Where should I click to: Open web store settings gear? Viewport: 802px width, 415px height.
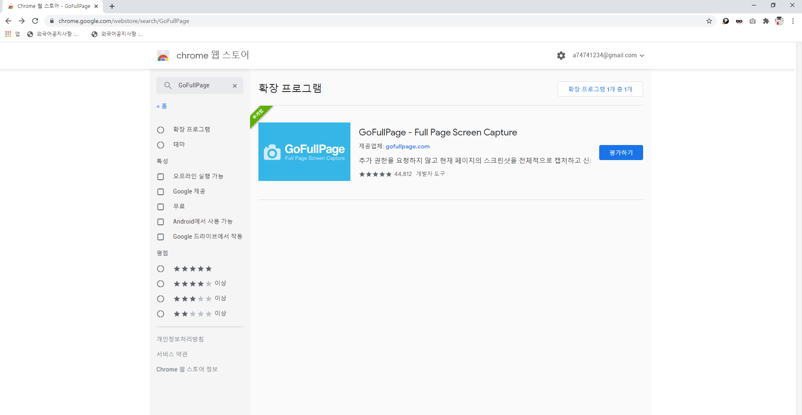(561, 55)
